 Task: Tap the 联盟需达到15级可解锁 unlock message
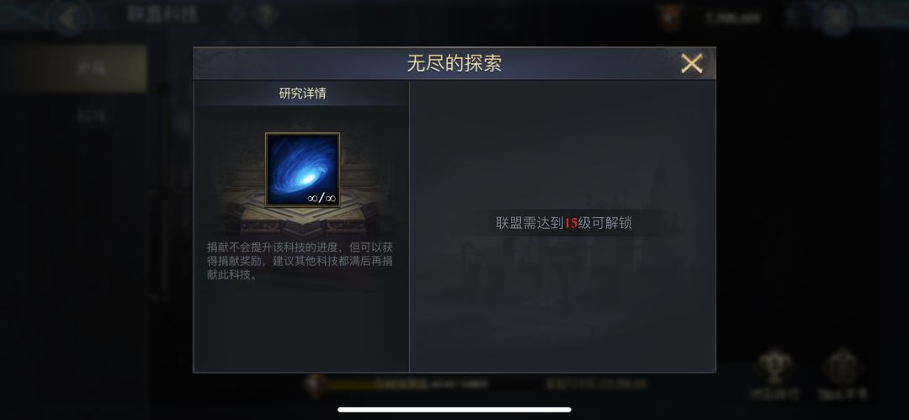click(x=564, y=223)
